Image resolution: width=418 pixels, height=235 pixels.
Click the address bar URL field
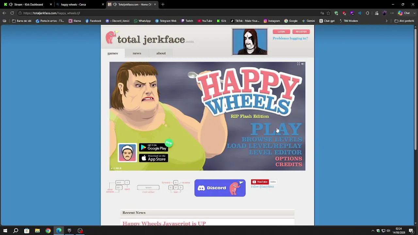coord(168,13)
